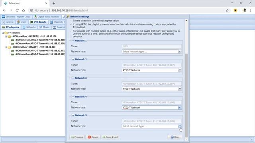Click Network 2 network type field

[150, 70]
